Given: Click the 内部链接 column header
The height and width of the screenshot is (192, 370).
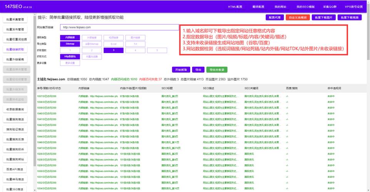Looking at the screenshot, I should (84, 88).
